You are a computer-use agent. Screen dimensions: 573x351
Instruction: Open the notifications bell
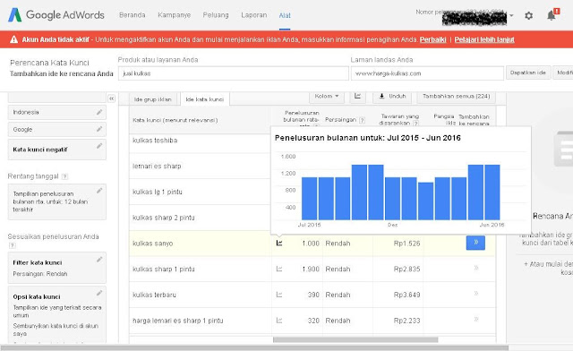click(552, 15)
